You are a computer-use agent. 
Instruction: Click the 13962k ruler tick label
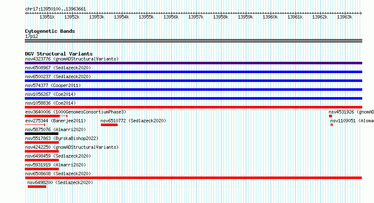320,17
